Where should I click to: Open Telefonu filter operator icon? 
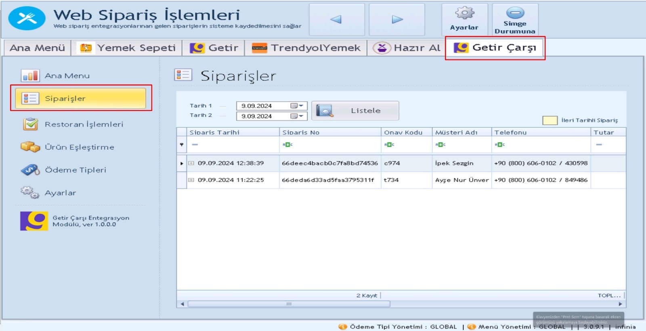500,145
